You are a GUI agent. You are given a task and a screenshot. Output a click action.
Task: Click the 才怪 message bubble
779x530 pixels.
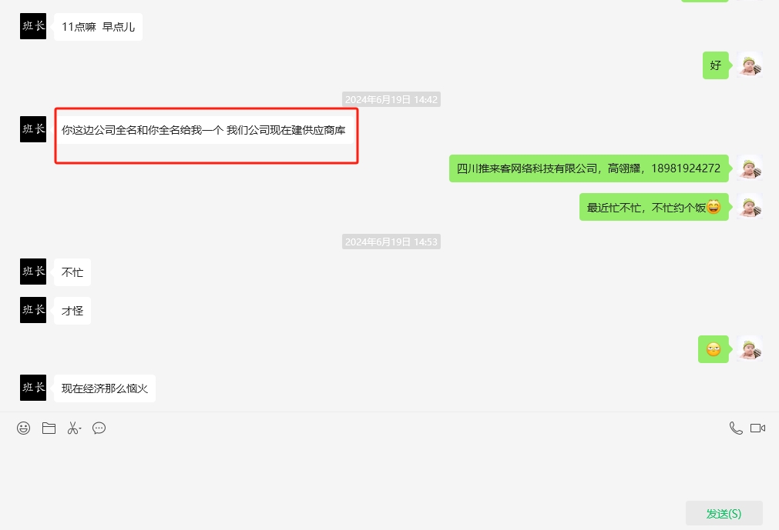[x=72, y=310]
